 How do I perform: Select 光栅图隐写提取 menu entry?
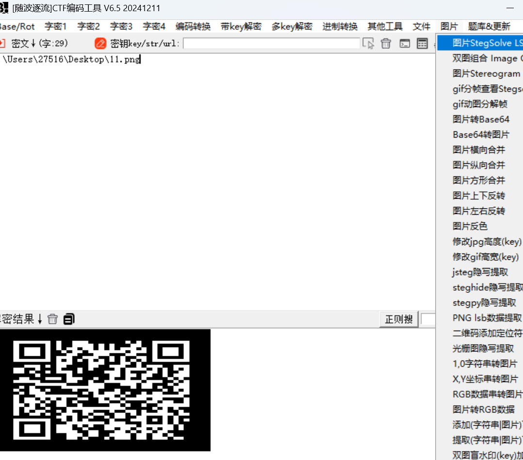coord(480,349)
